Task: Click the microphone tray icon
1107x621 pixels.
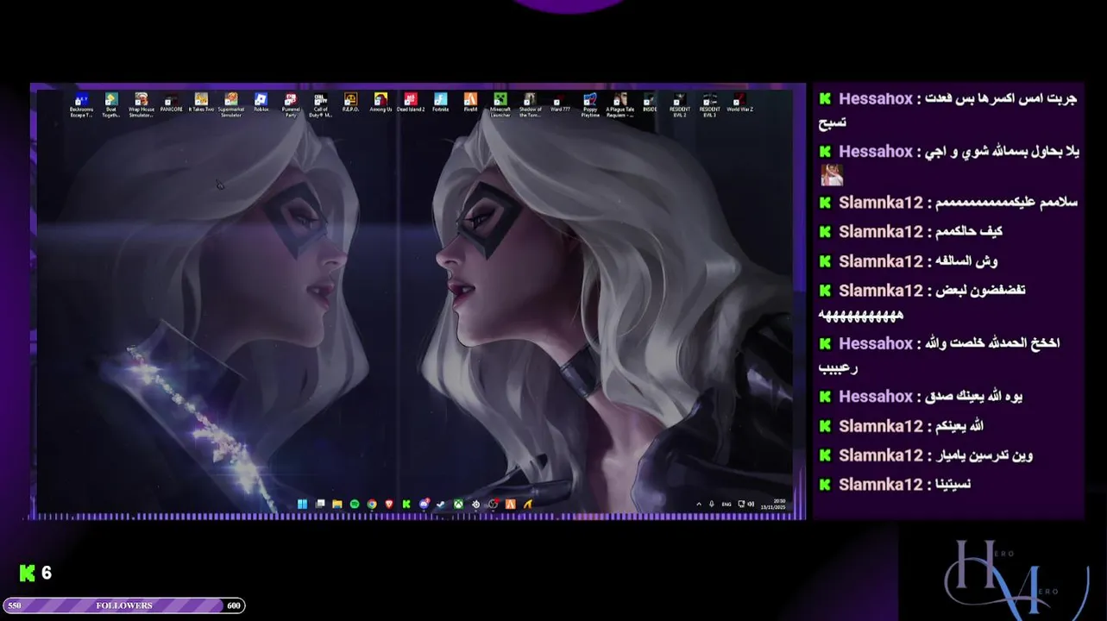Action: pos(712,504)
